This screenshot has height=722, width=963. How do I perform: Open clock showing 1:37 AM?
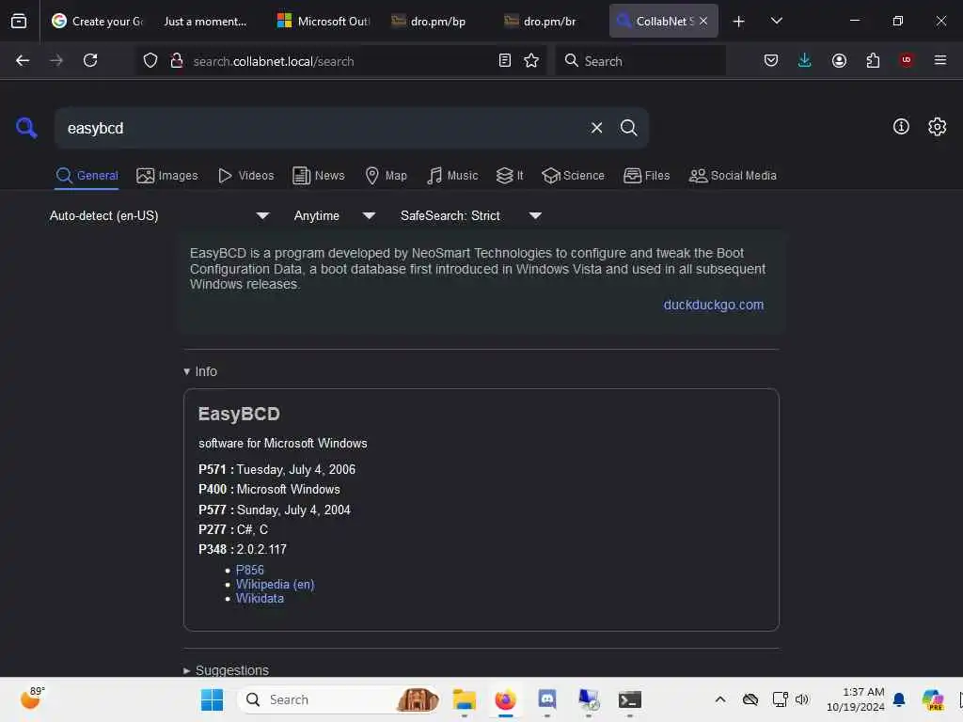tap(855, 699)
